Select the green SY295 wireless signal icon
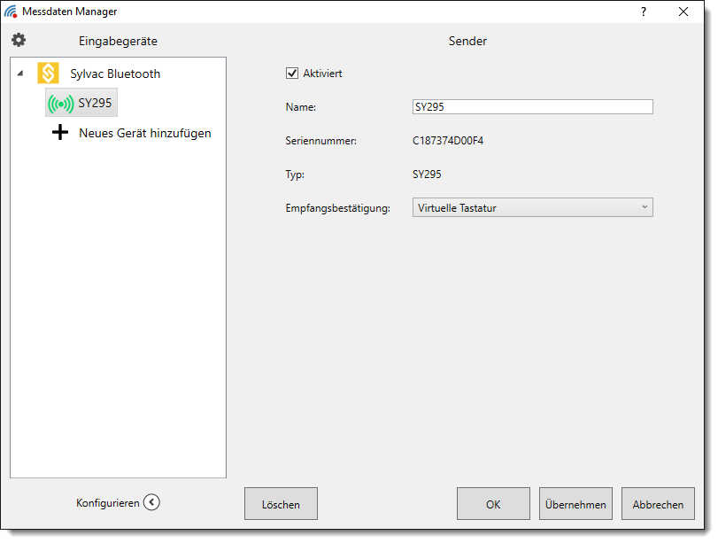The height and width of the screenshot is (543, 718). coord(60,104)
